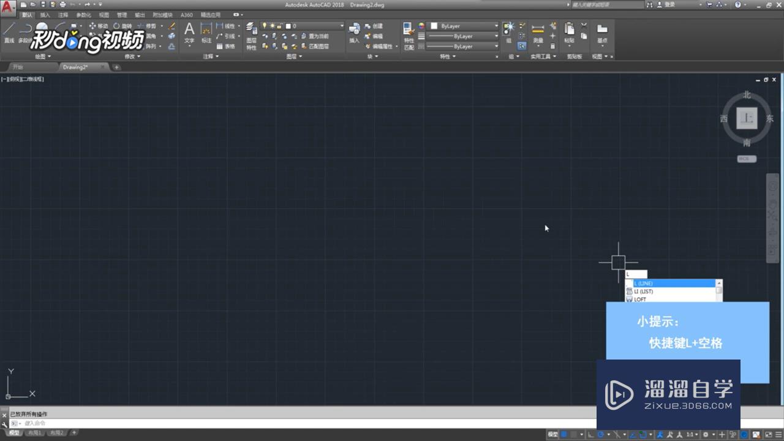The height and width of the screenshot is (441, 784).
Task: Select the Measure (测量) tool
Action: pos(538,34)
